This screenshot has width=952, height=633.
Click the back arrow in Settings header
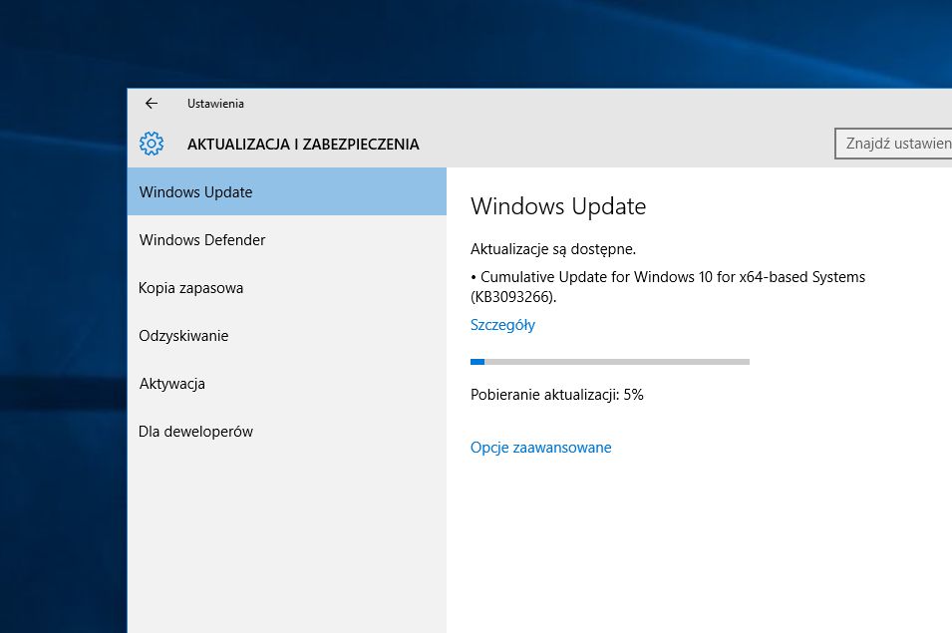[x=151, y=103]
